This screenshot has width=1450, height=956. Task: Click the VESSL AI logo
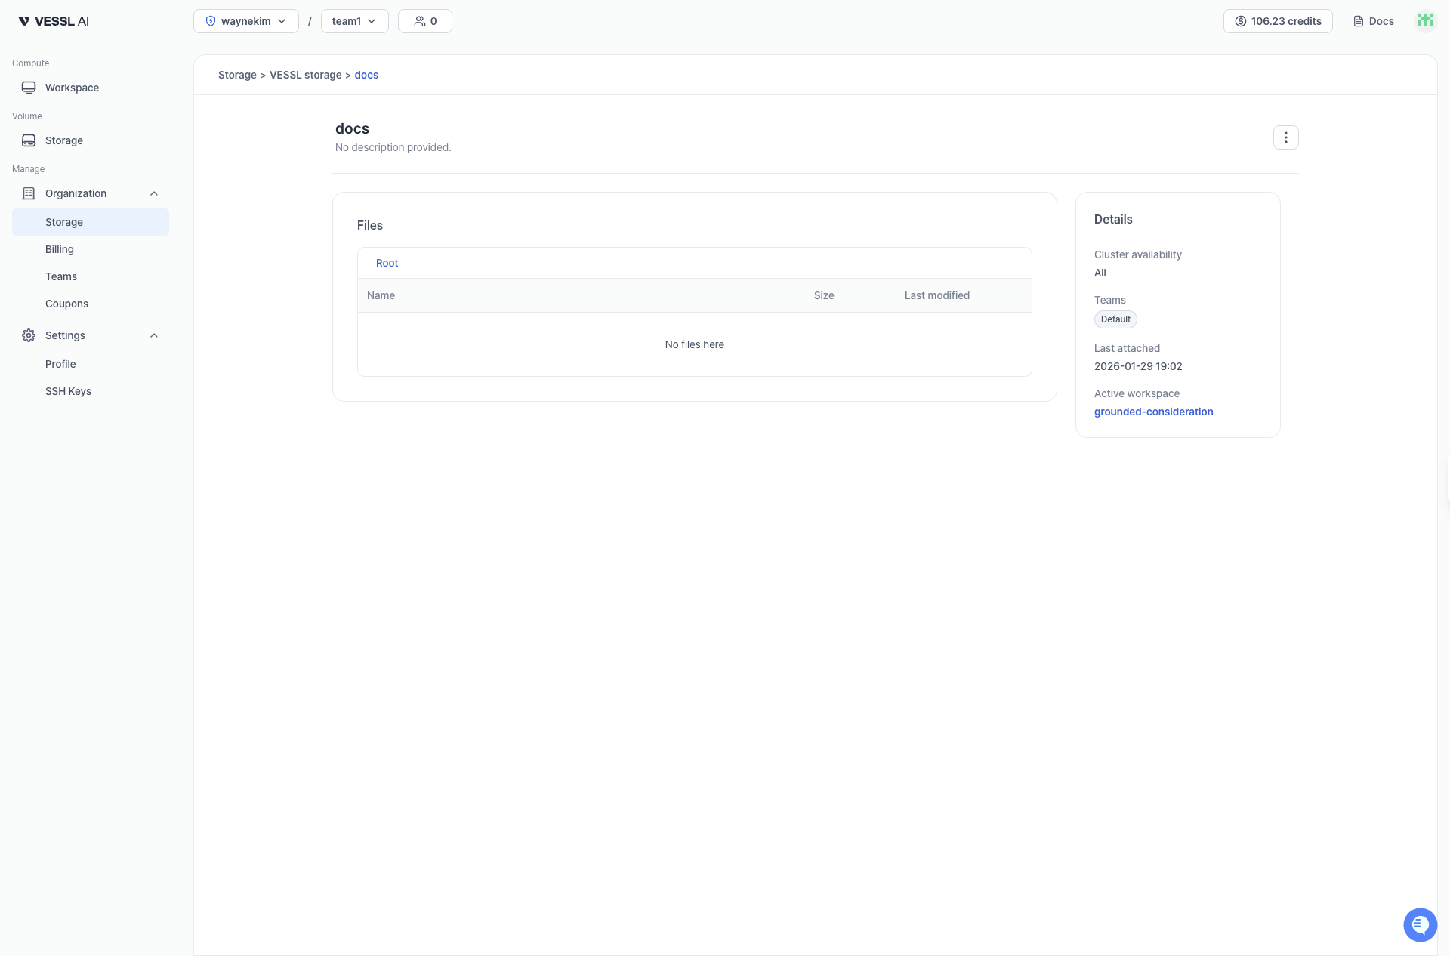[x=52, y=20]
